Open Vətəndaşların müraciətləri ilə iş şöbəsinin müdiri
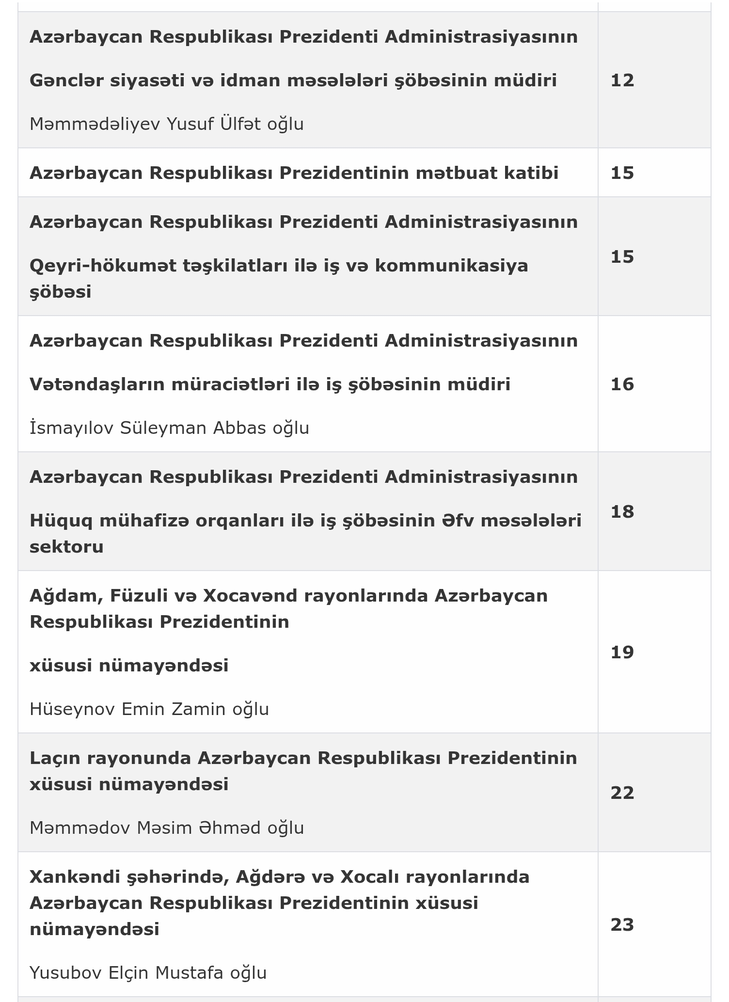 tap(269, 384)
